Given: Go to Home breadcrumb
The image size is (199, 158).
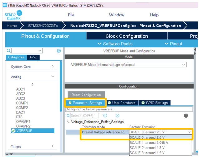Looking at the screenshot, I should (x=12, y=26).
